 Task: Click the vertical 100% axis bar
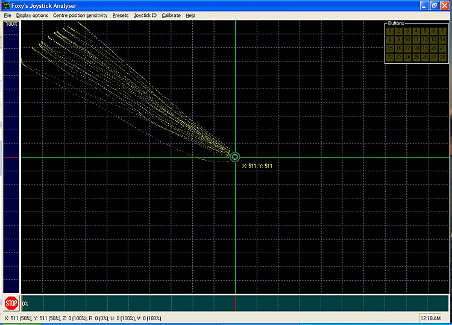click(11, 157)
